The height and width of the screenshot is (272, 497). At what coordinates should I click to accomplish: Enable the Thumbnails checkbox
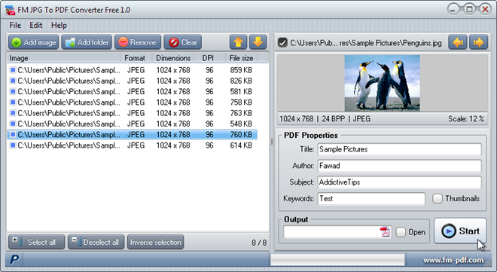pyautogui.click(x=438, y=199)
